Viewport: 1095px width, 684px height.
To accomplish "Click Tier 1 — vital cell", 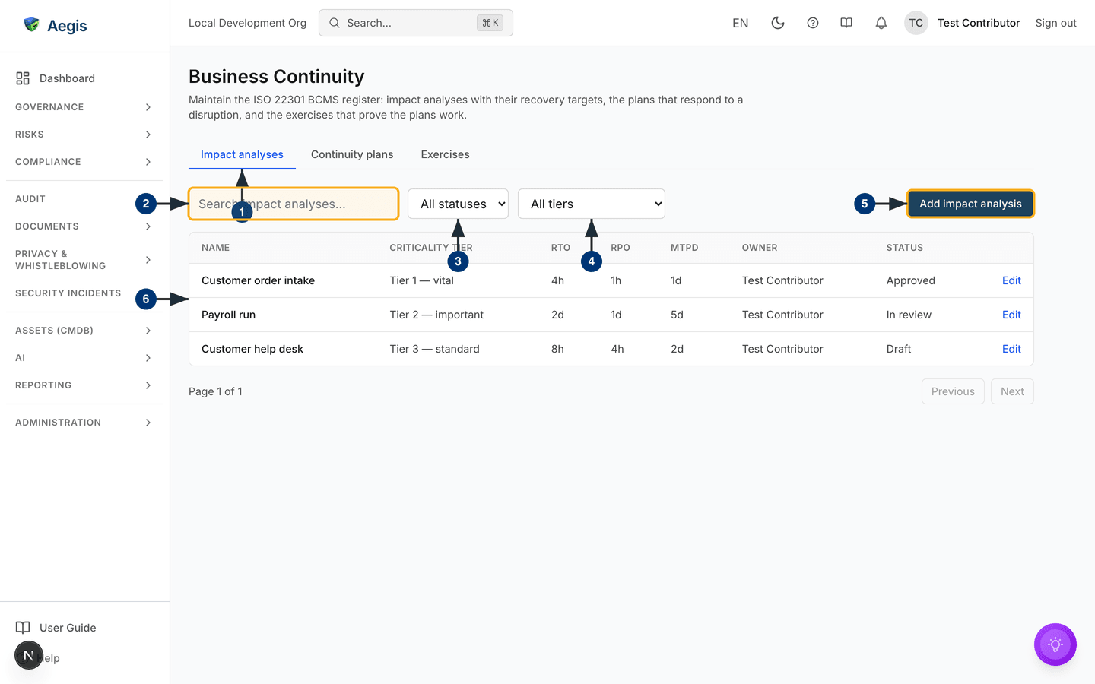I will pos(421,280).
